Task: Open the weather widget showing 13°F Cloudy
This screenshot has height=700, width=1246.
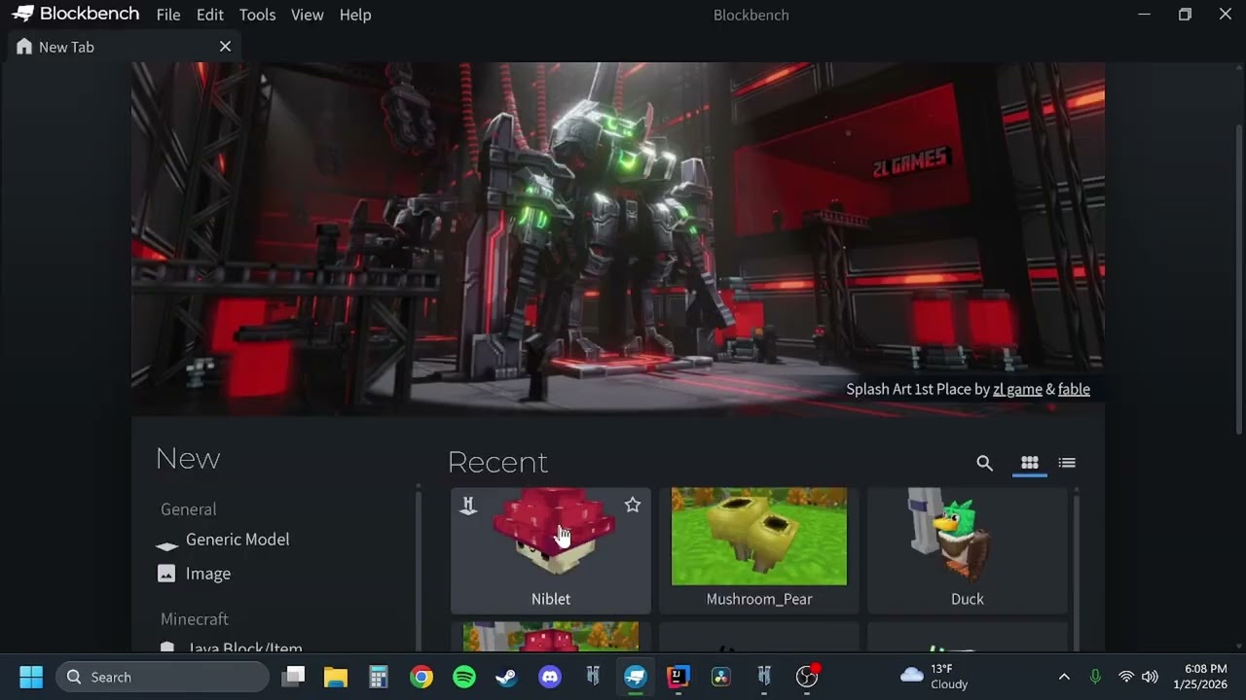Action: tap(934, 677)
